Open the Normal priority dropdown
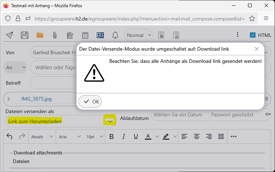 point(138,35)
